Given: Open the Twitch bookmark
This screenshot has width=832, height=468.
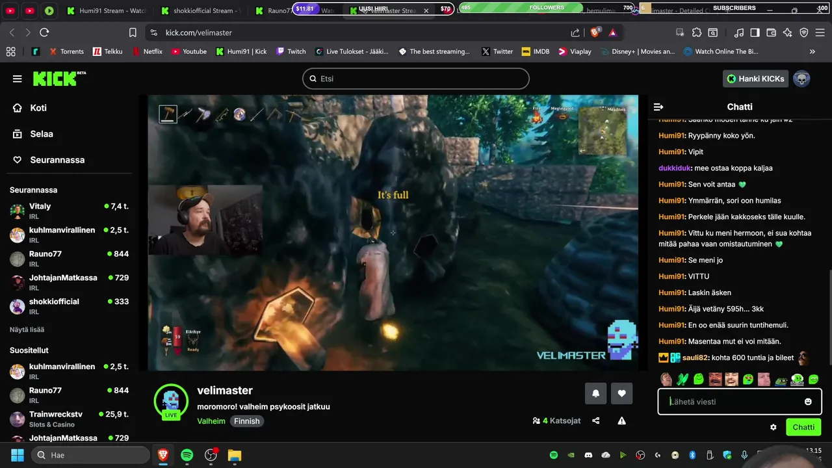Looking at the screenshot, I should [x=291, y=51].
